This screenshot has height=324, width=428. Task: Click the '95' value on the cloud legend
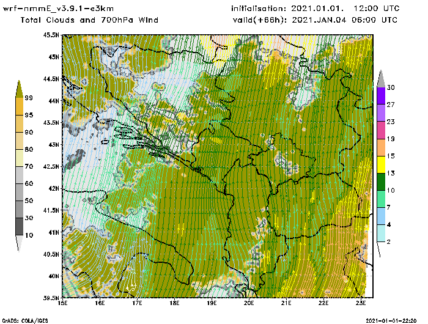[29, 115]
